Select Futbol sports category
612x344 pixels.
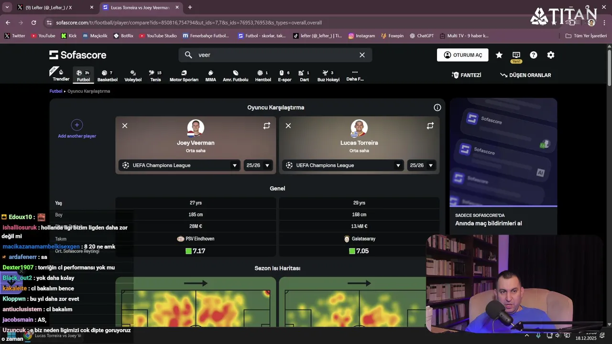[x=83, y=75]
